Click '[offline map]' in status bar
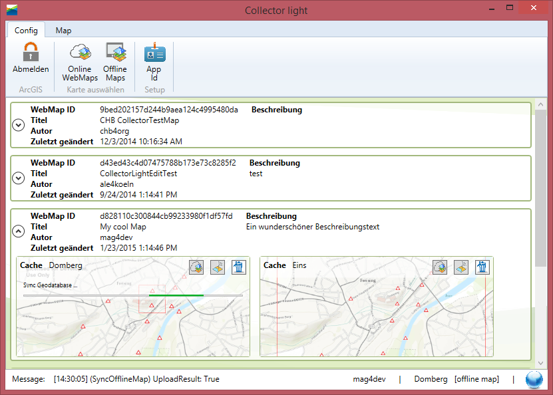 (x=476, y=379)
